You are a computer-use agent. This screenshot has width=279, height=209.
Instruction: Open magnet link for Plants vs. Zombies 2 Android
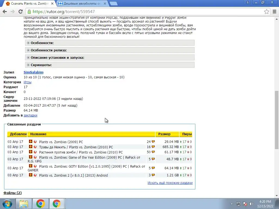click(x=35, y=175)
